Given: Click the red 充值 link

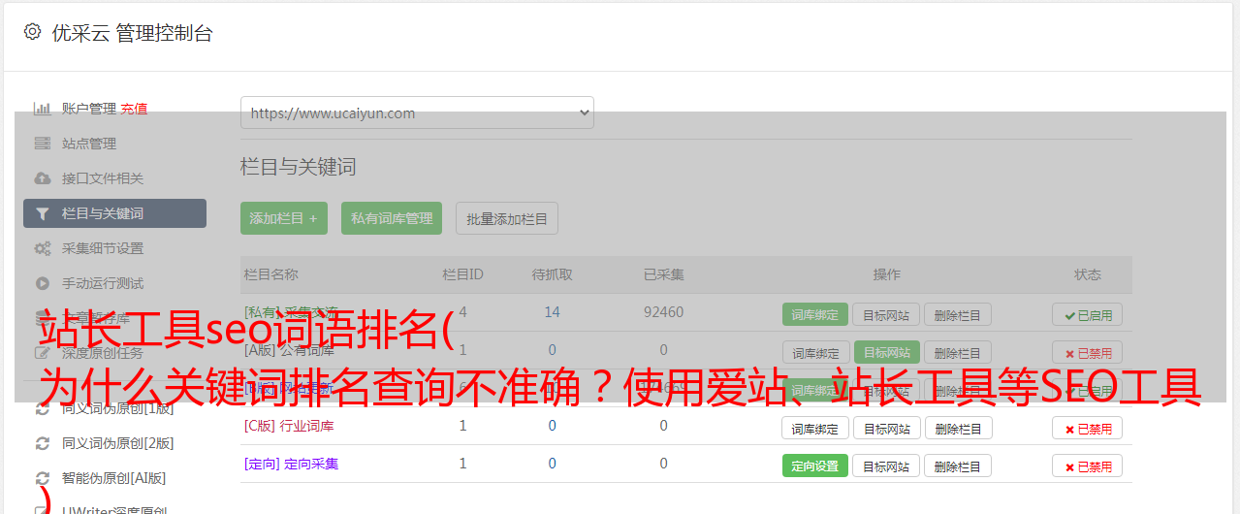Looking at the screenshot, I should [x=134, y=109].
